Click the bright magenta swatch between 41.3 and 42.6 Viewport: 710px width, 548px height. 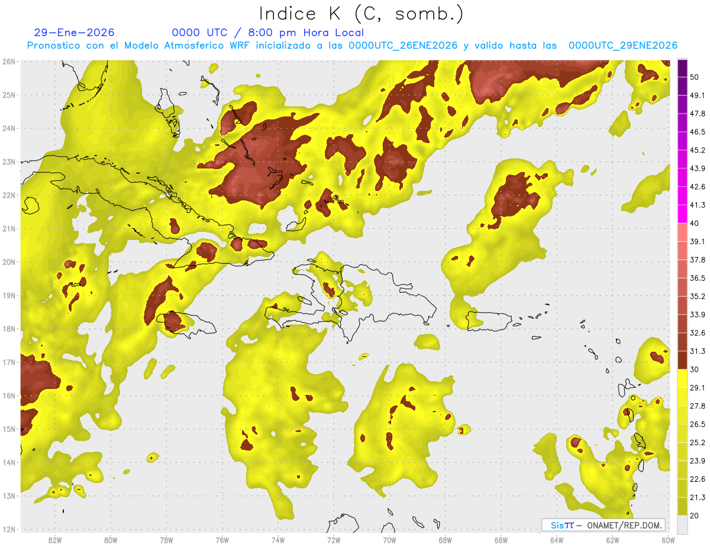coord(682,196)
